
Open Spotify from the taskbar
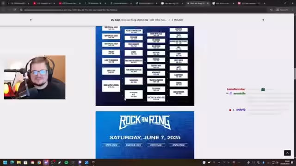[66, 162]
